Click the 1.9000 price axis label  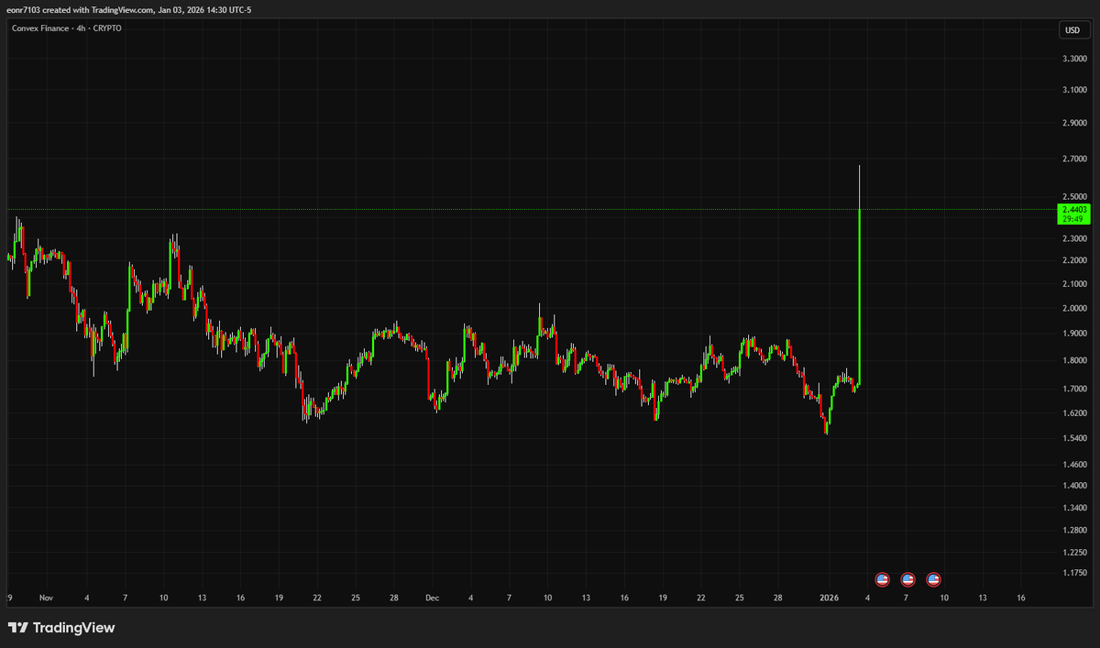tap(1074, 334)
